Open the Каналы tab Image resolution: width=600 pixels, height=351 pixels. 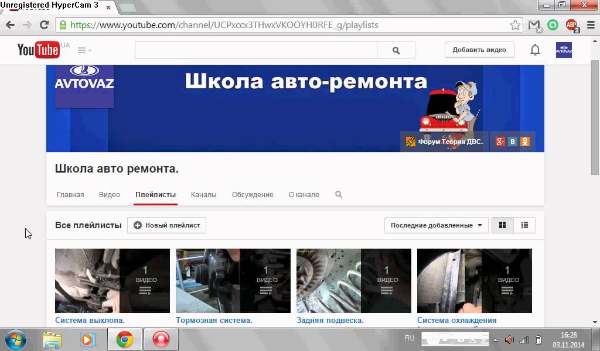coord(203,194)
